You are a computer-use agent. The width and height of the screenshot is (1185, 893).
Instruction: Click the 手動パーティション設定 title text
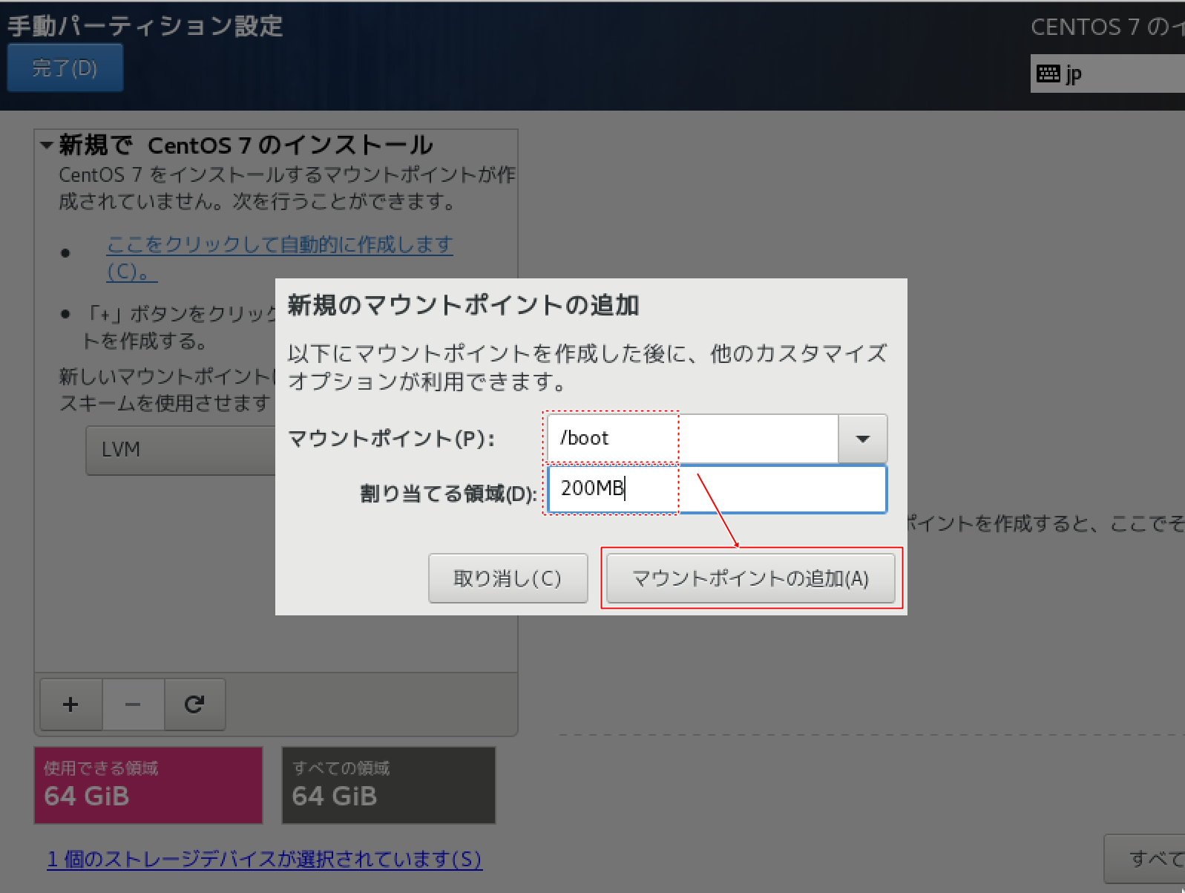(145, 26)
